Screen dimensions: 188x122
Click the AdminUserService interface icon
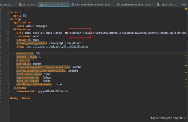(118, 5)
